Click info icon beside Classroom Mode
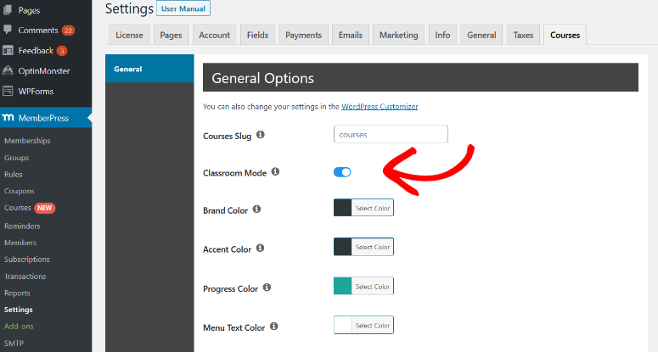 [275, 171]
